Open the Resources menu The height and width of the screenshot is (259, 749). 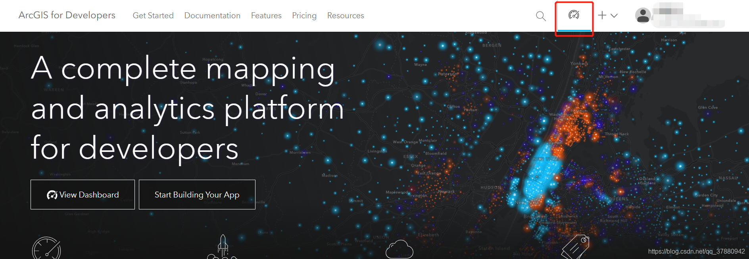tap(346, 15)
